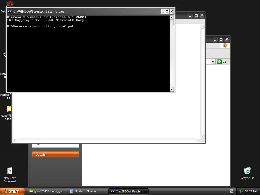This screenshot has width=260, height=195.
Task: Maximize the Explorer folder window
Action: pos(221,39)
